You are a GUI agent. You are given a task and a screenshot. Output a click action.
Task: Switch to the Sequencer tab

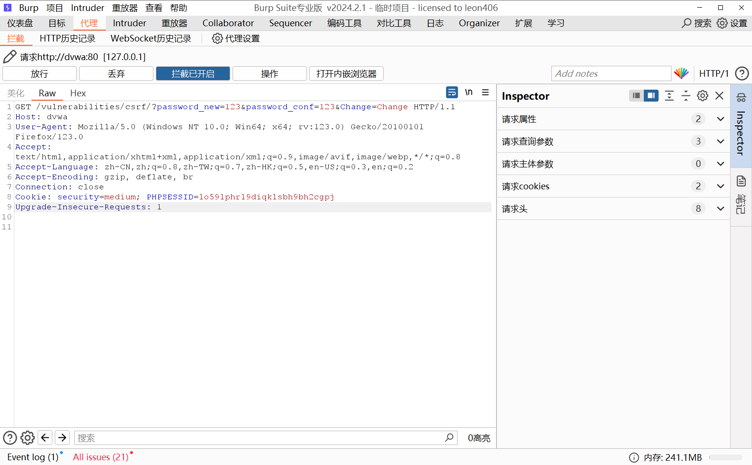pos(290,23)
